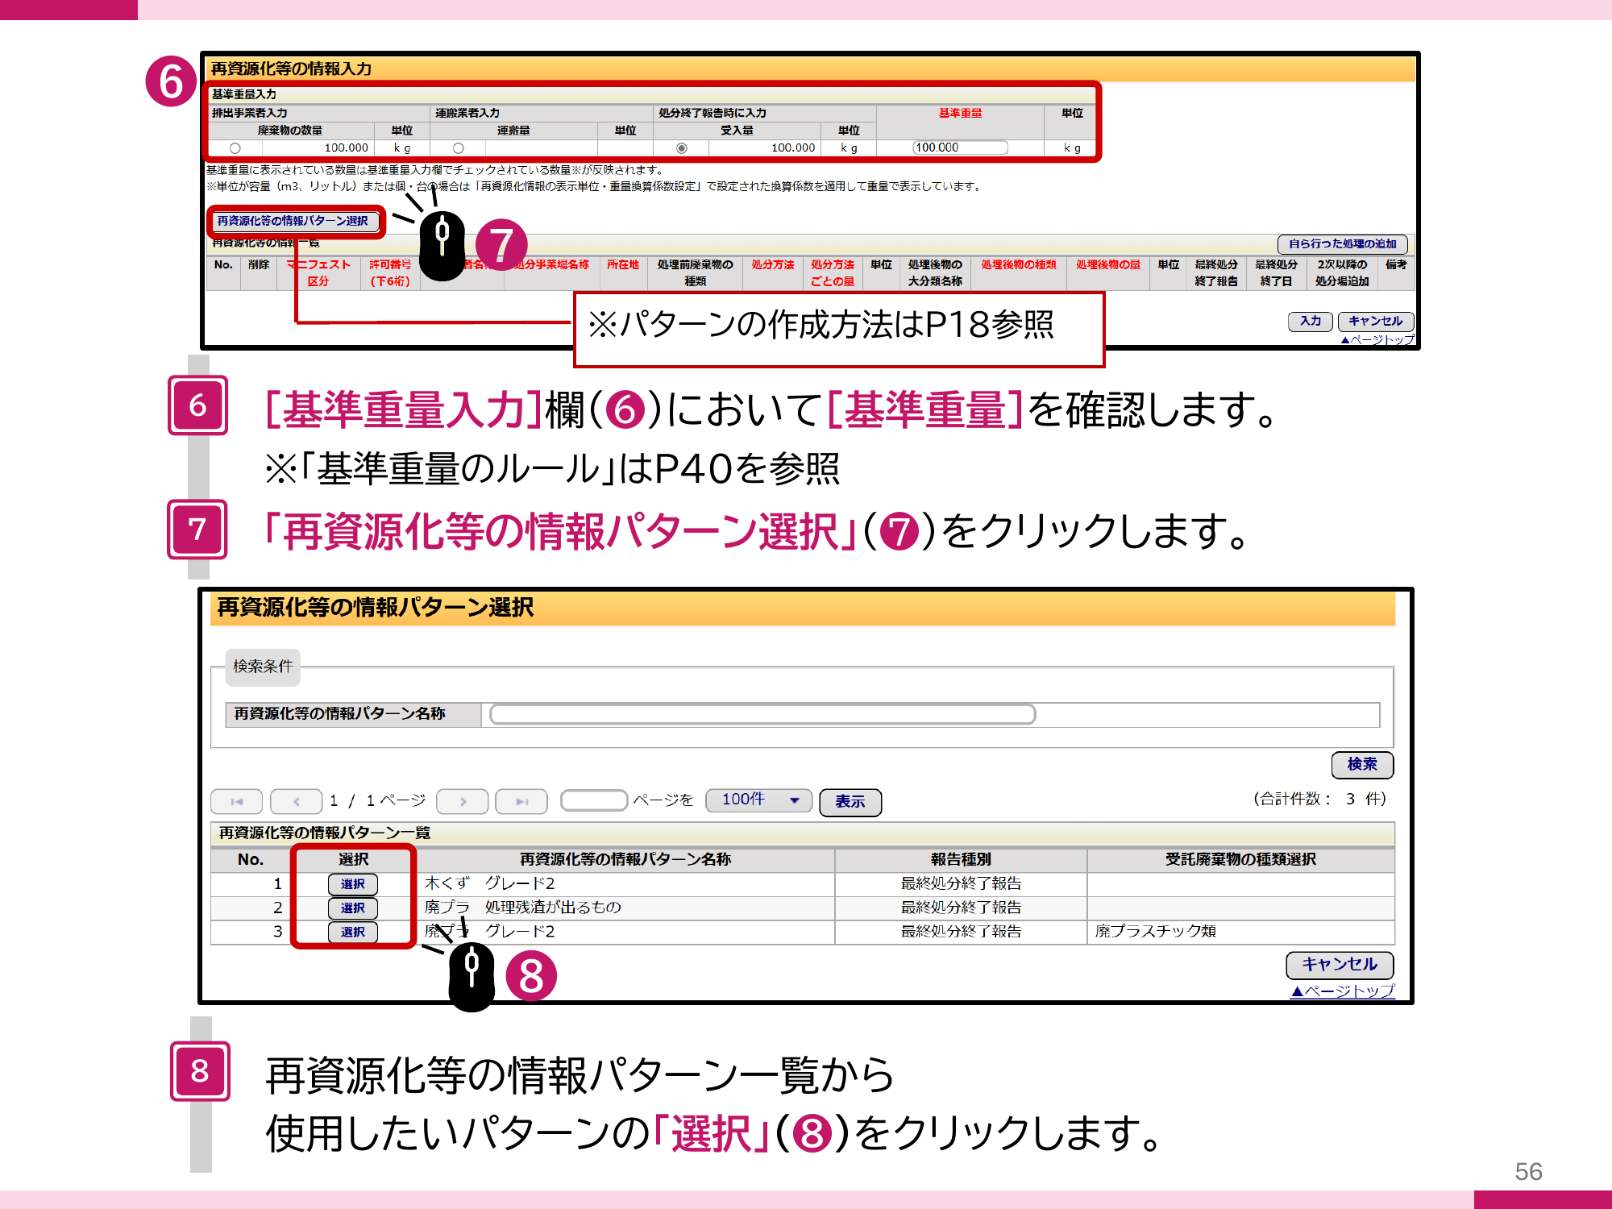Select the 受入量 radio button
1612x1209 pixels.
[x=682, y=148]
